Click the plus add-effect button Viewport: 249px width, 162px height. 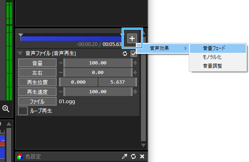132,38
